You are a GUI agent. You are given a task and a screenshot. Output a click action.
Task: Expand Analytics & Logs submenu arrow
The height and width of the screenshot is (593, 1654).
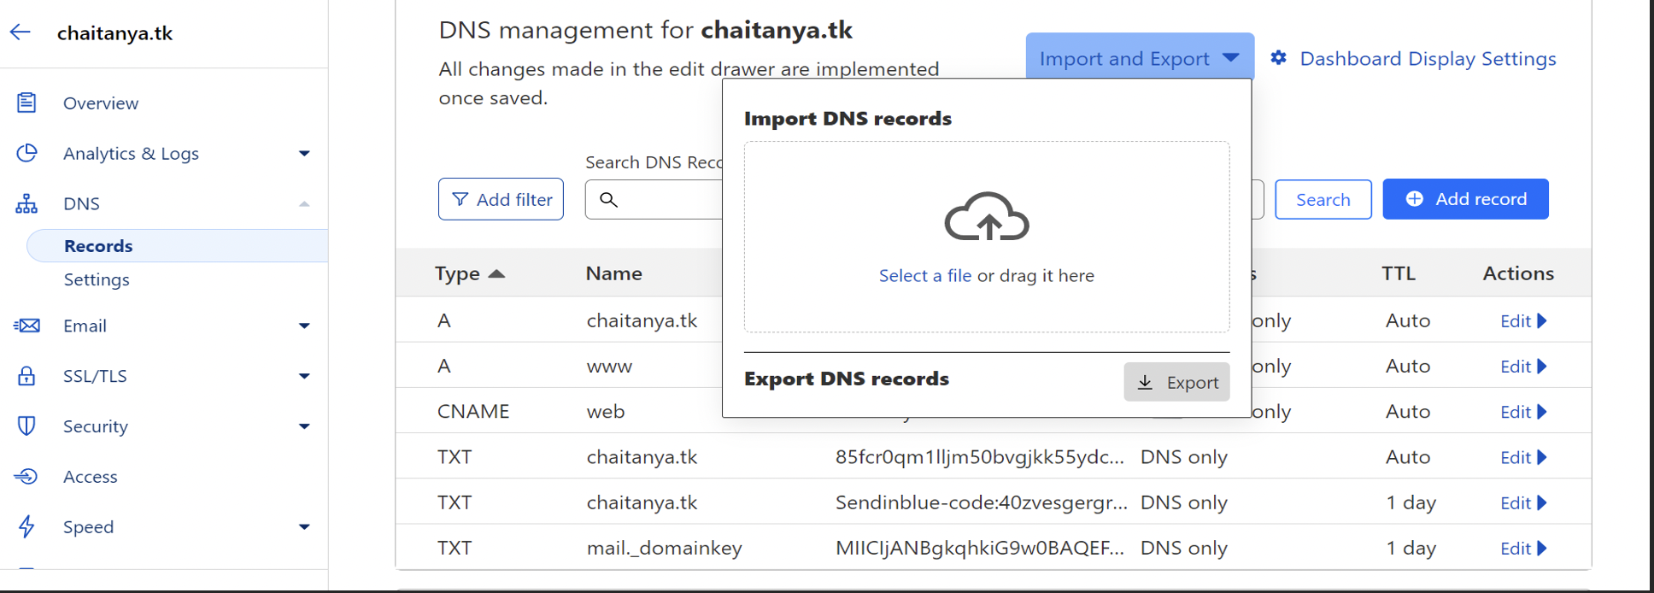[304, 154]
